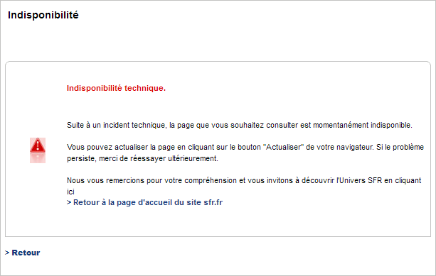Click the arrow chevron before bottom 'Retour'
Image resolution: width=436 pixels, height=276 pixels.
coord(7,253)
